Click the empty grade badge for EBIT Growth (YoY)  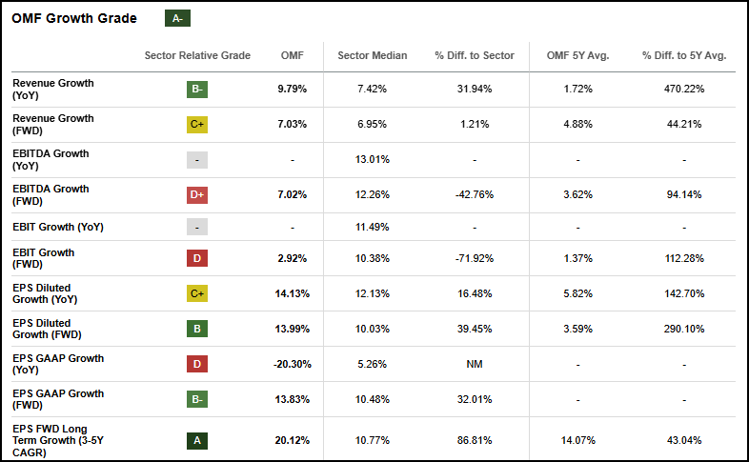[197, 228]
